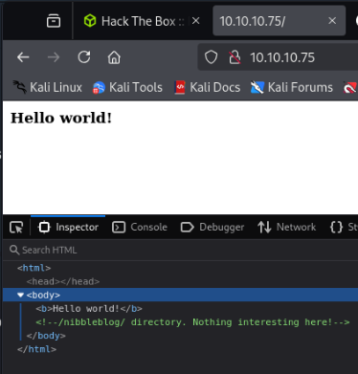Open Kali Forums bookmark
The height and width of the screenshot is (374, 358).
click(291, 87)
